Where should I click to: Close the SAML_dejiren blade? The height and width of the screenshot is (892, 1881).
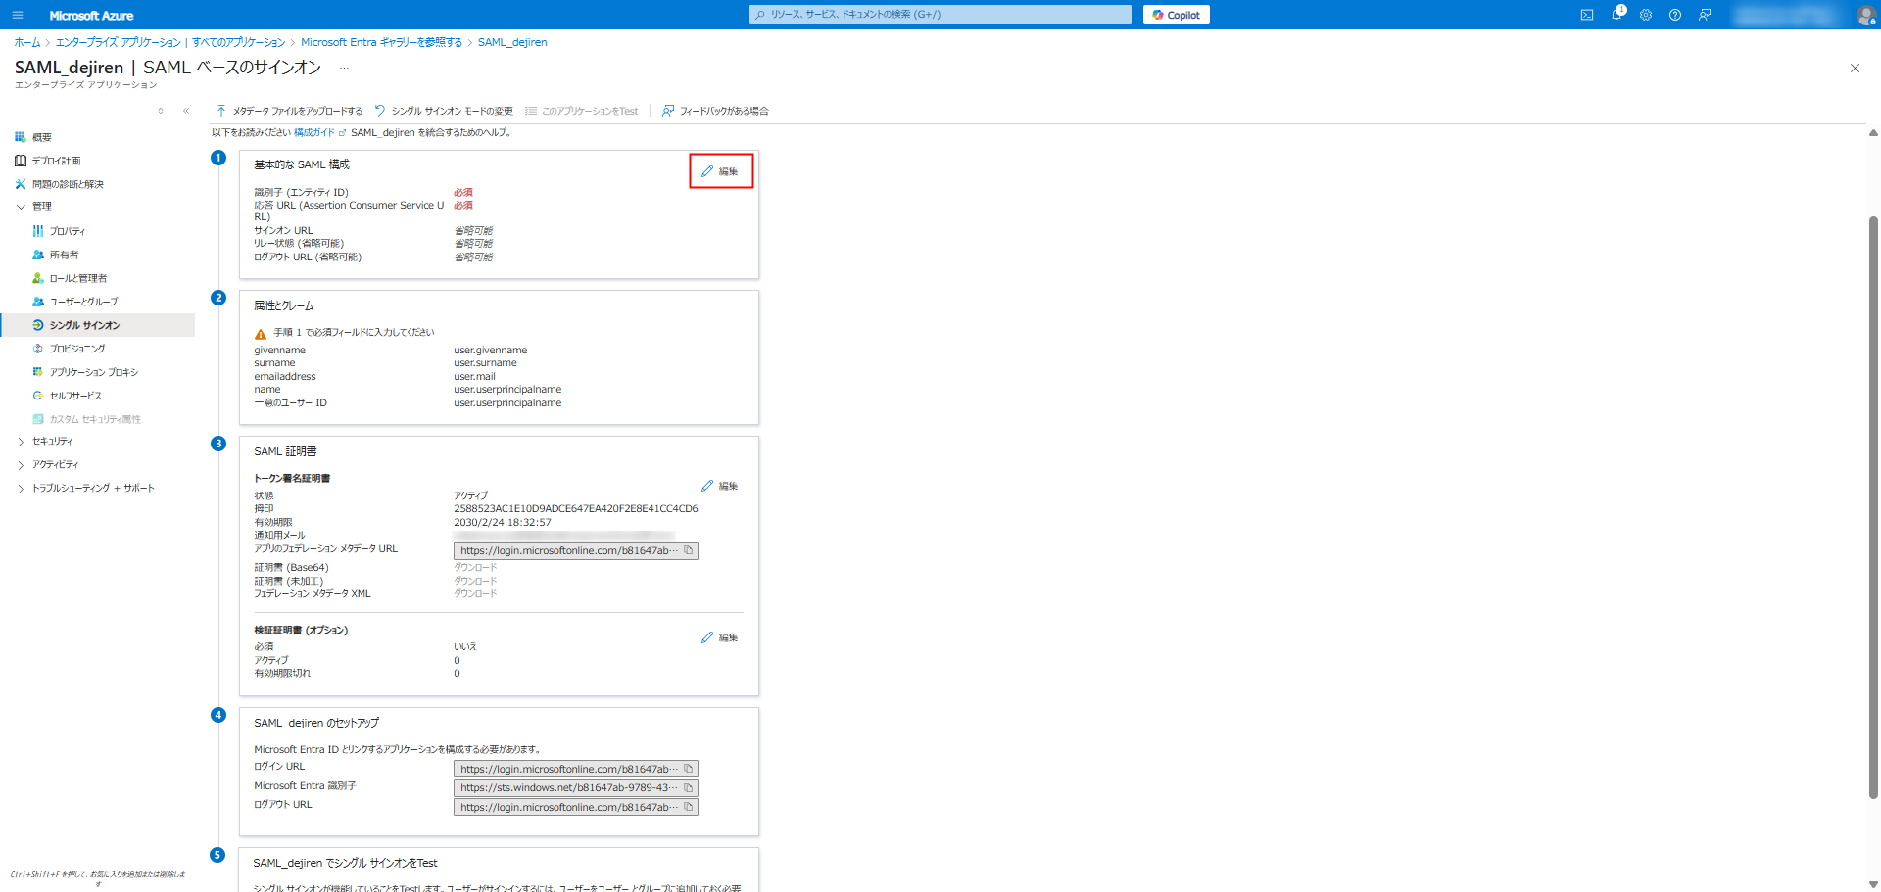click(x=1855, y=68)
